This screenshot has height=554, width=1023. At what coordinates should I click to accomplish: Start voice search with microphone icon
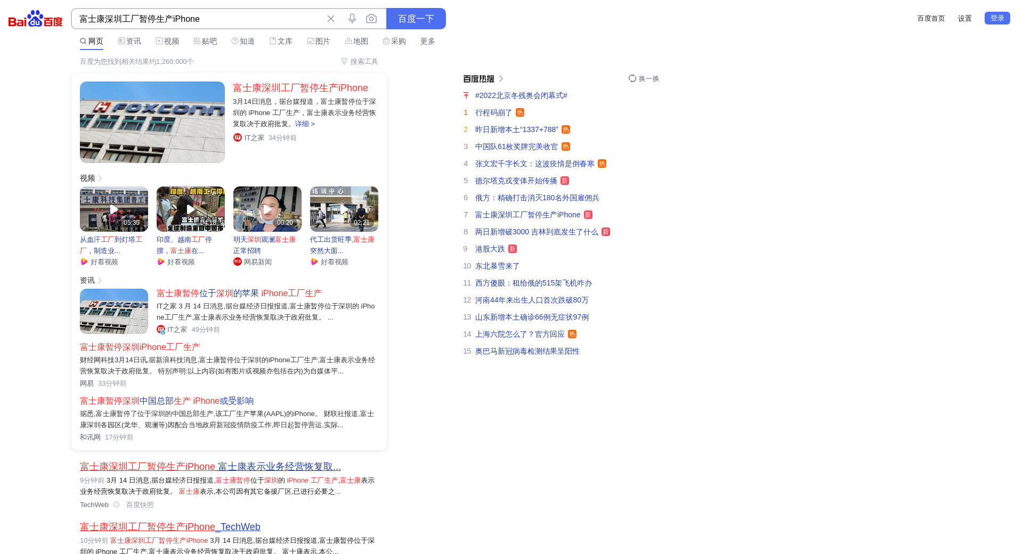point(352,19)
